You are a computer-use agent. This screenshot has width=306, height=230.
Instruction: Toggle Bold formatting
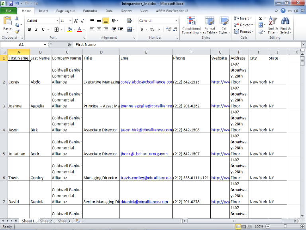click(29, 30)
